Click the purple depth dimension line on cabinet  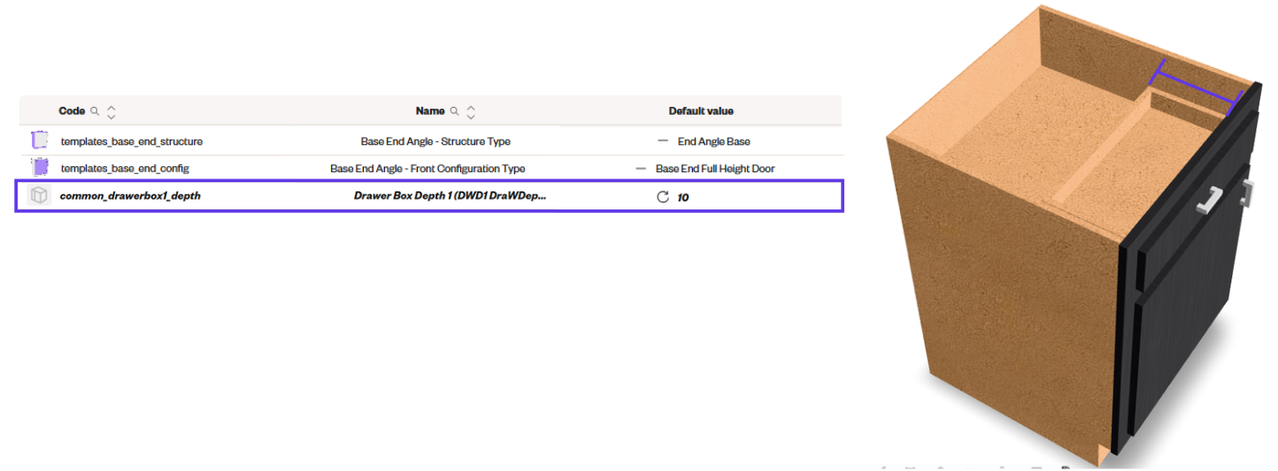(x=1196, y=86)
